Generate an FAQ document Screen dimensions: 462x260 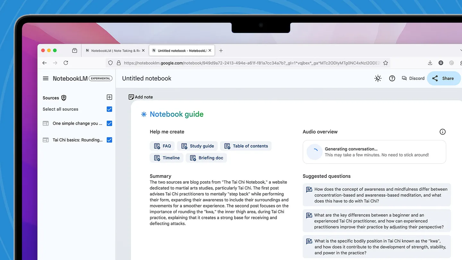pyautogui.click(x=162, y=146)
